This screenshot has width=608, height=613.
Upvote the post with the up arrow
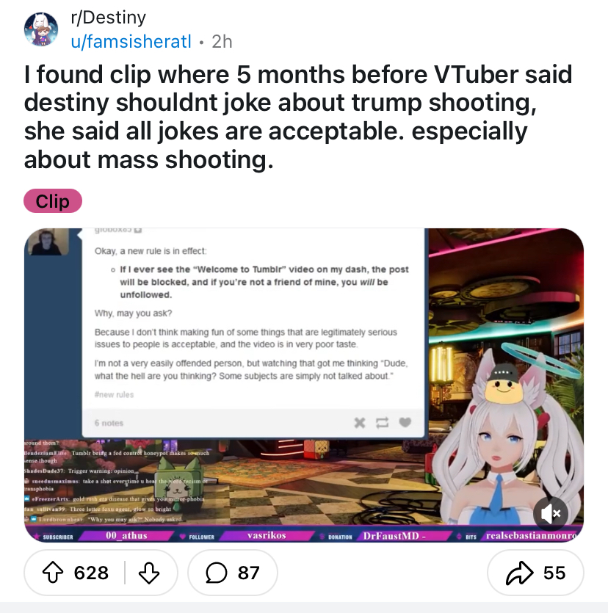click(53, 573)
